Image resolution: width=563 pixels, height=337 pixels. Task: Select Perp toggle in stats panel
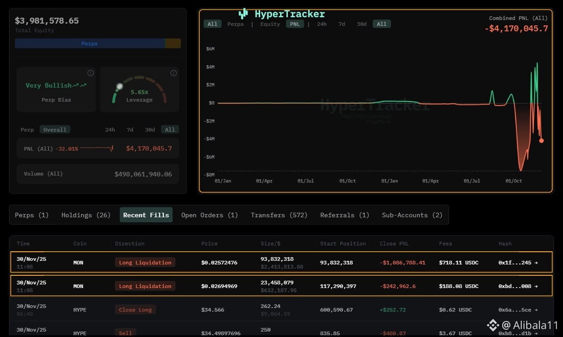27,130
